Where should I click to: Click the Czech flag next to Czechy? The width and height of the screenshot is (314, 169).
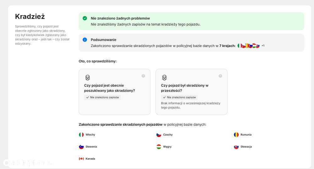pyautogui.click(x=159, y=135)
